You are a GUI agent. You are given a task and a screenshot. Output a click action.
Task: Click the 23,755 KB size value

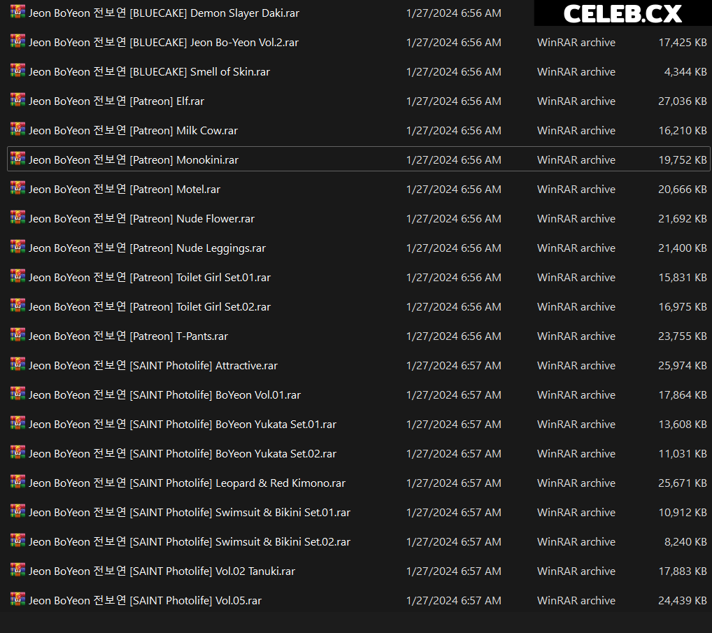point(683,336)
